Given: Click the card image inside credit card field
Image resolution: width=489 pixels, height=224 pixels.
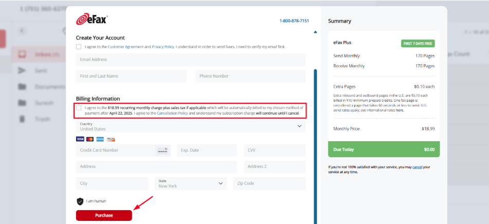Looking at the screenshot, I should [162, 150].
